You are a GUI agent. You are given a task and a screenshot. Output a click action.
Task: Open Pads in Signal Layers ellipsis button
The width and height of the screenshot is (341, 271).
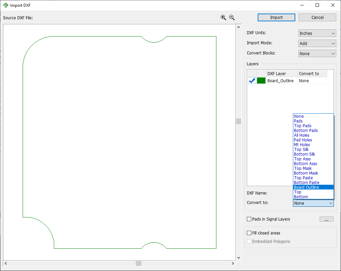326,219
